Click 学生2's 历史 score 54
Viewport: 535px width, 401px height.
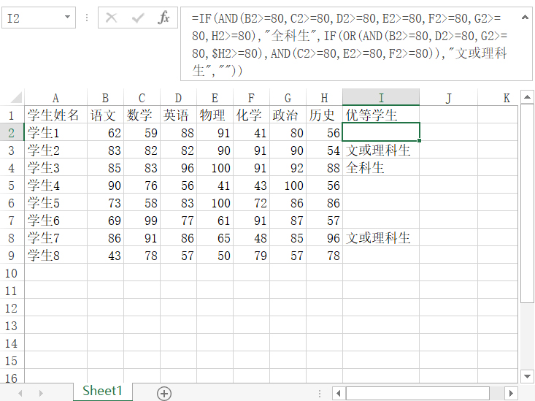[x=325, y=150]
